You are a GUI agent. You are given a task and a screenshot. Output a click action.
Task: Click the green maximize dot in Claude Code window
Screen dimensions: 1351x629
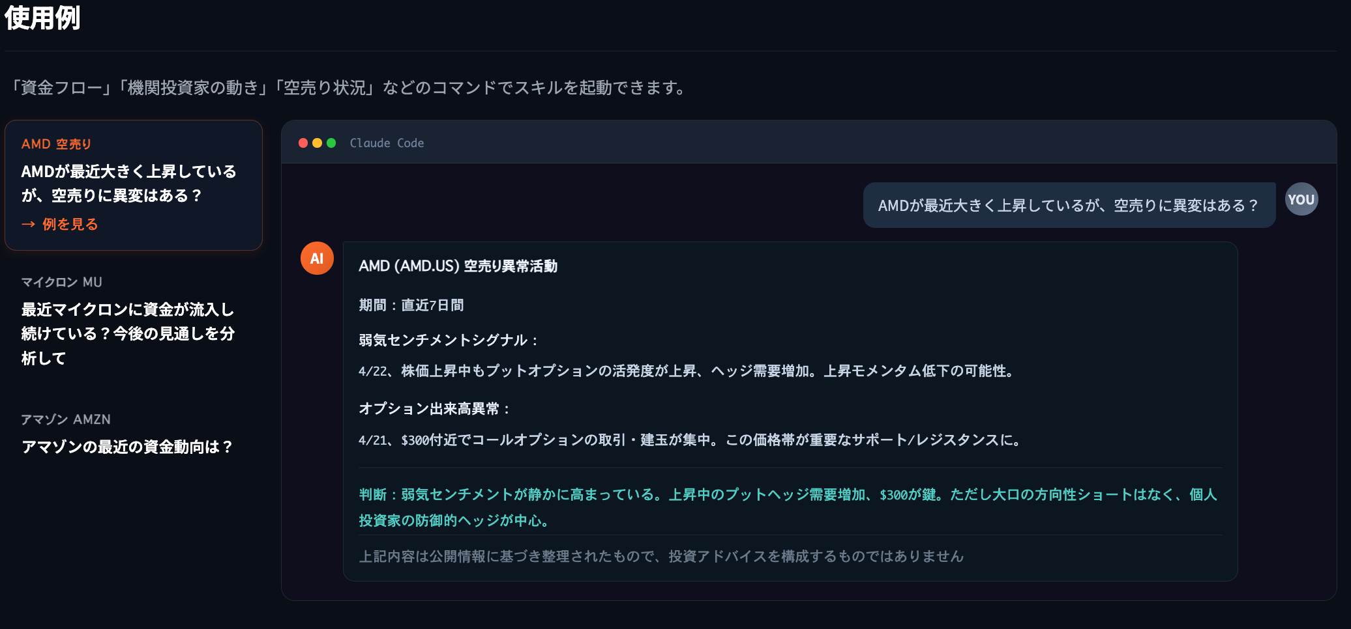pyautogui.click(x=331, y=143)
